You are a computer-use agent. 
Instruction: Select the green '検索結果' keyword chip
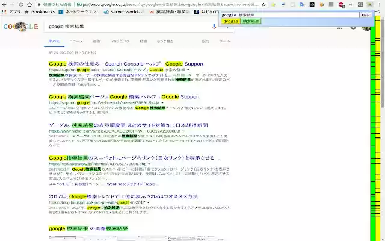251,21
